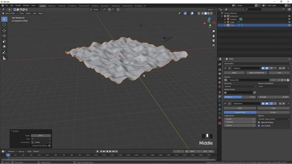Image resolution: width=292 pixels, height=164 pixels.
Task: Click Apply on Displace modifier
Action: (234, 73)
